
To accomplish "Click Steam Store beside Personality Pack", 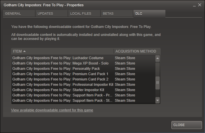I will click(x=125, y=68).
